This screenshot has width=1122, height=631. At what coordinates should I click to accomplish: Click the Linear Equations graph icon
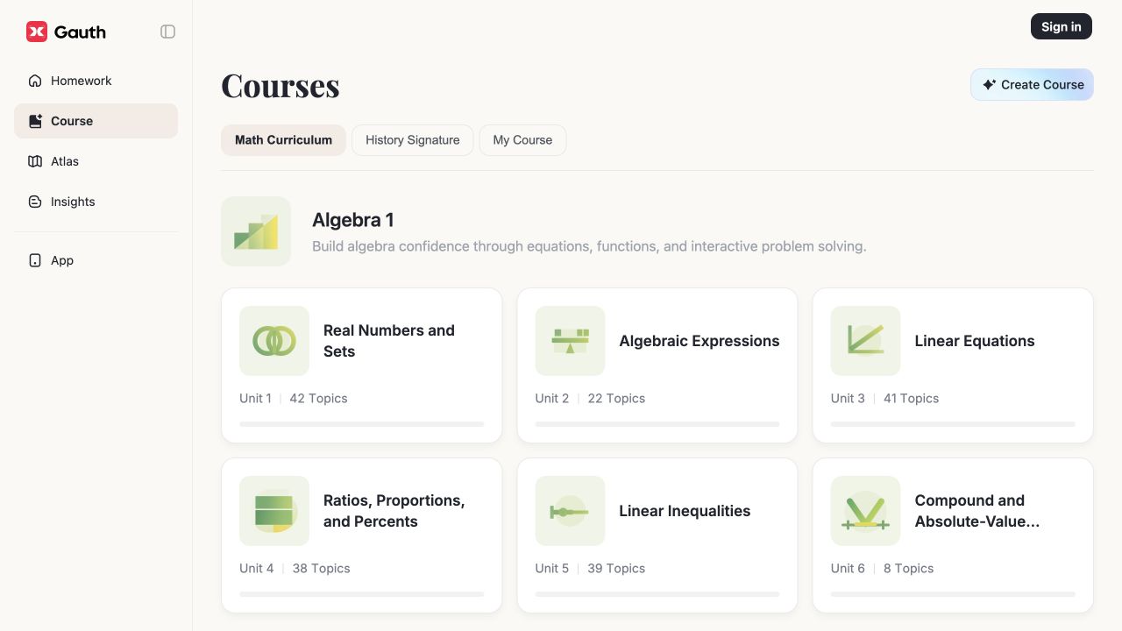[x=865, y=341]
